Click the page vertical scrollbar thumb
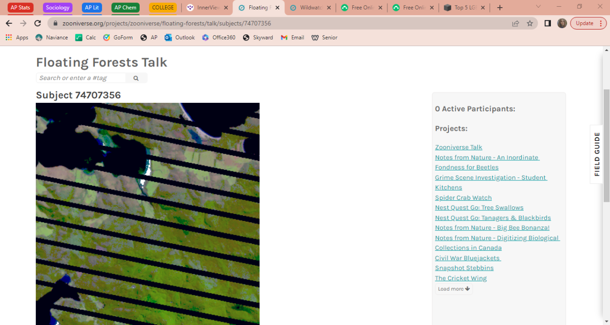The height and width of the screenshot is (325, 610). [606, 145]
